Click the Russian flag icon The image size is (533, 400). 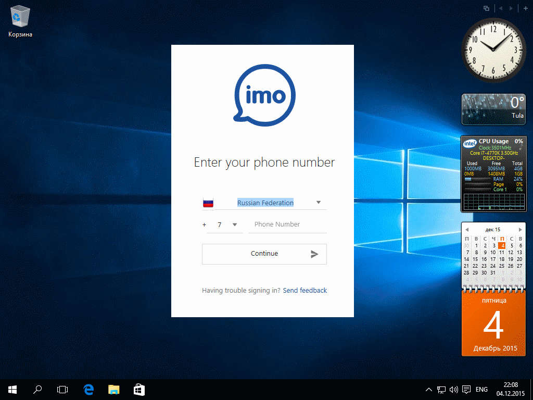(208, 203)
